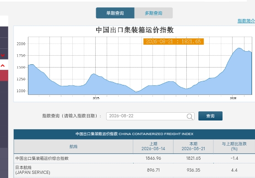Click the 2000 y-axis label
This screenshot has height=178, width=255.
21,44
